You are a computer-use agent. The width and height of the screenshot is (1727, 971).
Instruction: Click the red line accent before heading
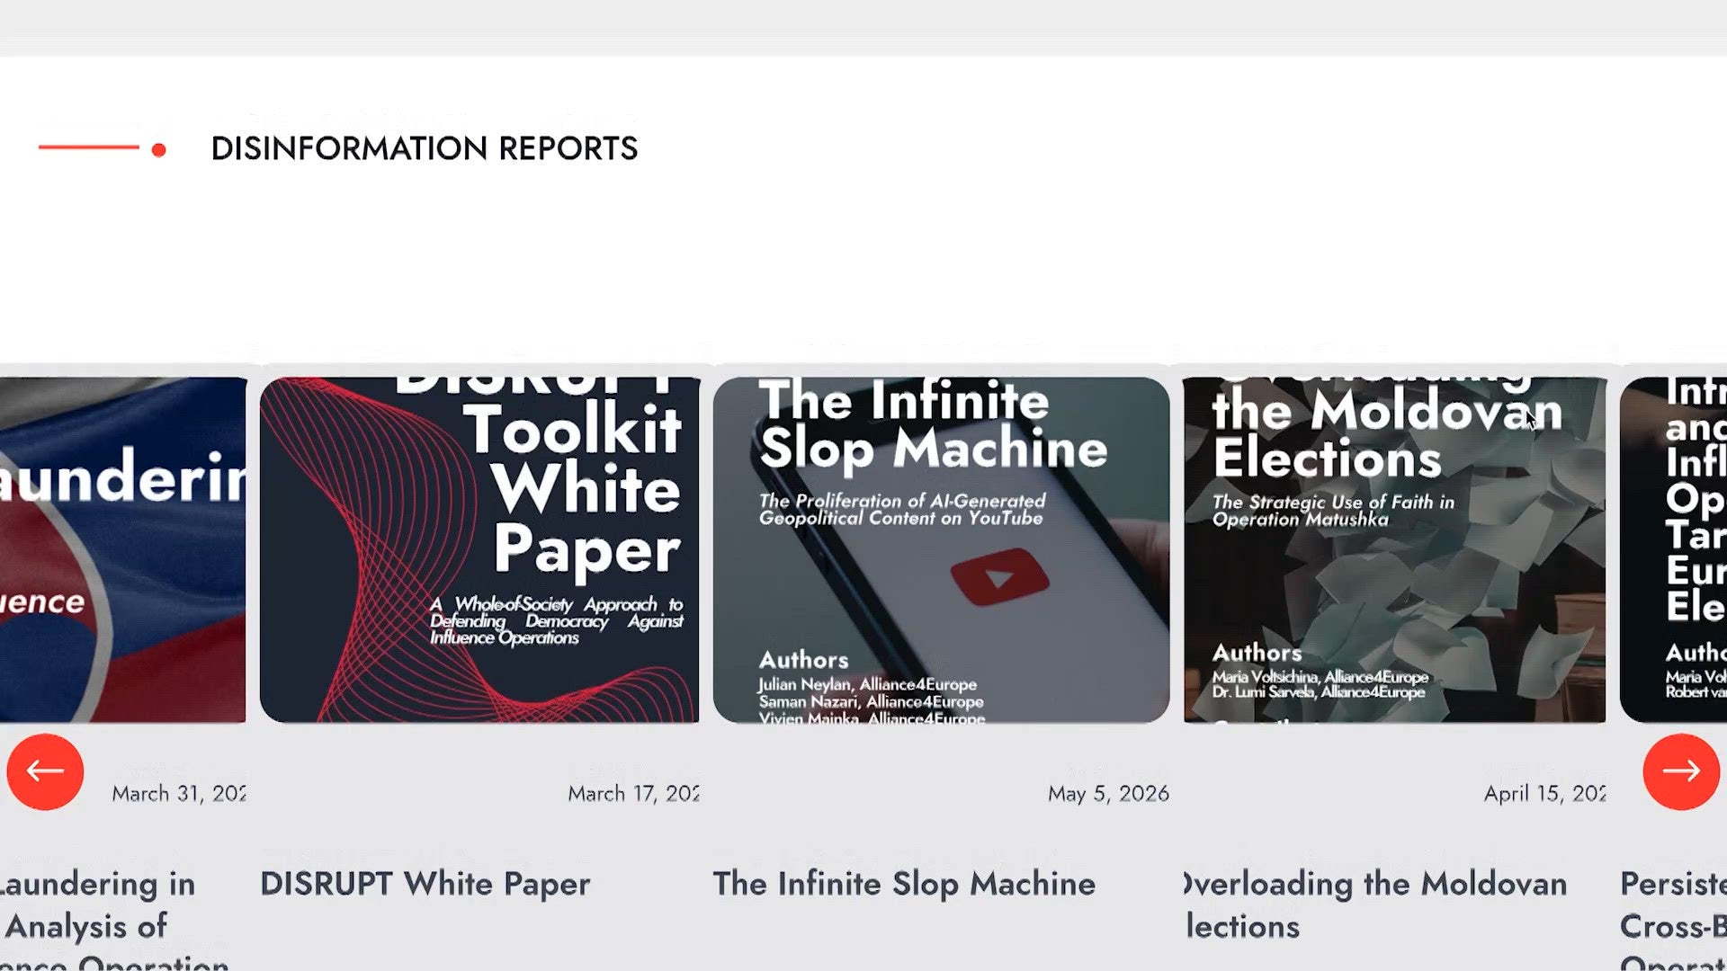tap(89, 147)
